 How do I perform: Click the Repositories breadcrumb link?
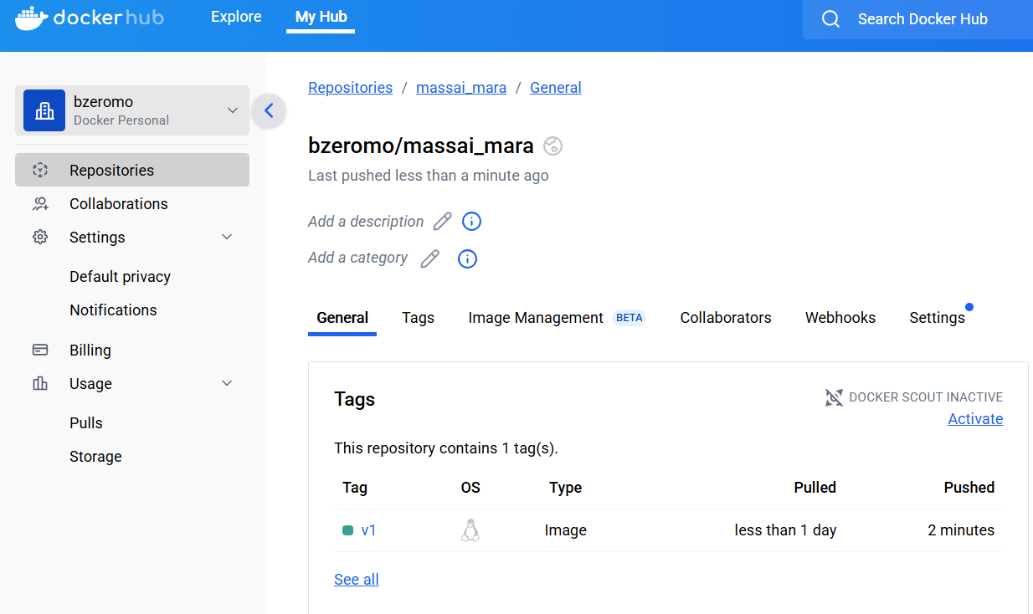coord(350,88)
